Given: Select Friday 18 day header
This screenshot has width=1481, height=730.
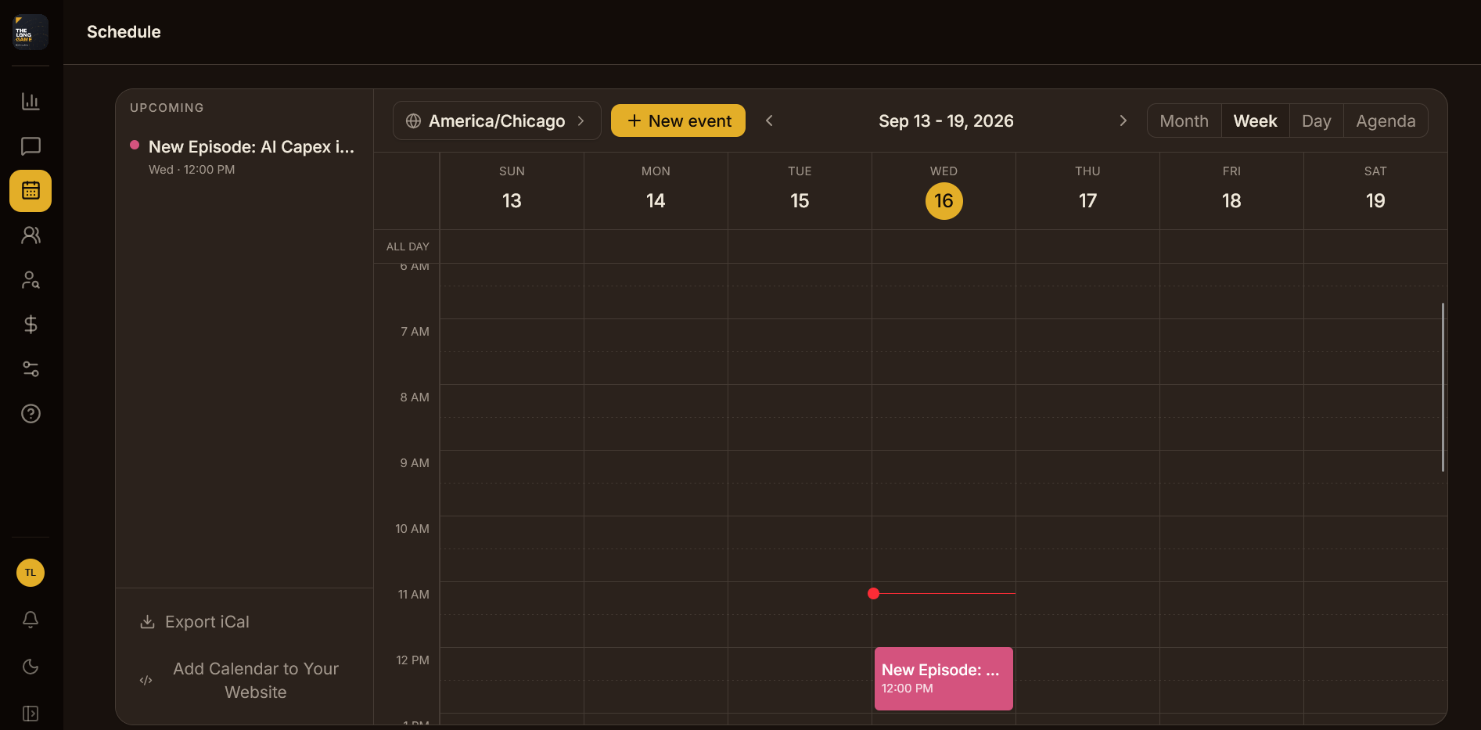Looking at the screenshot, I should pos(1231,190).
